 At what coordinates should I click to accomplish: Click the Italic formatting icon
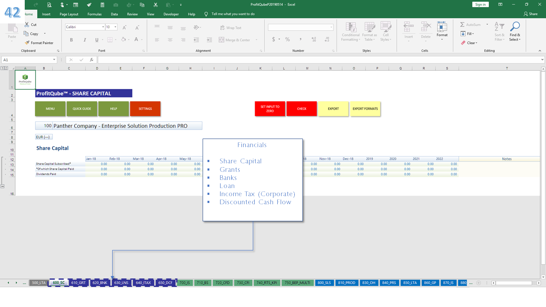(x=84, y=40)
